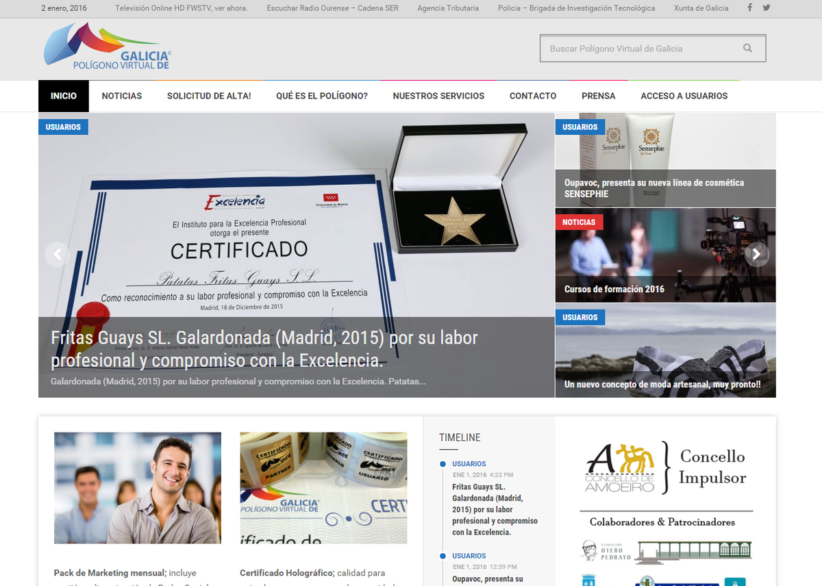822x586 pixels.
Task: Open Oupavoc cosmética SENSEPHIE article
Action: click(654, 188)
